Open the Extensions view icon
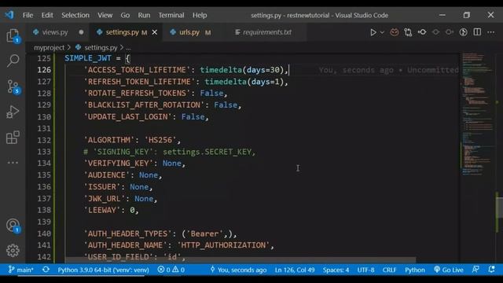 pos(13,138)
